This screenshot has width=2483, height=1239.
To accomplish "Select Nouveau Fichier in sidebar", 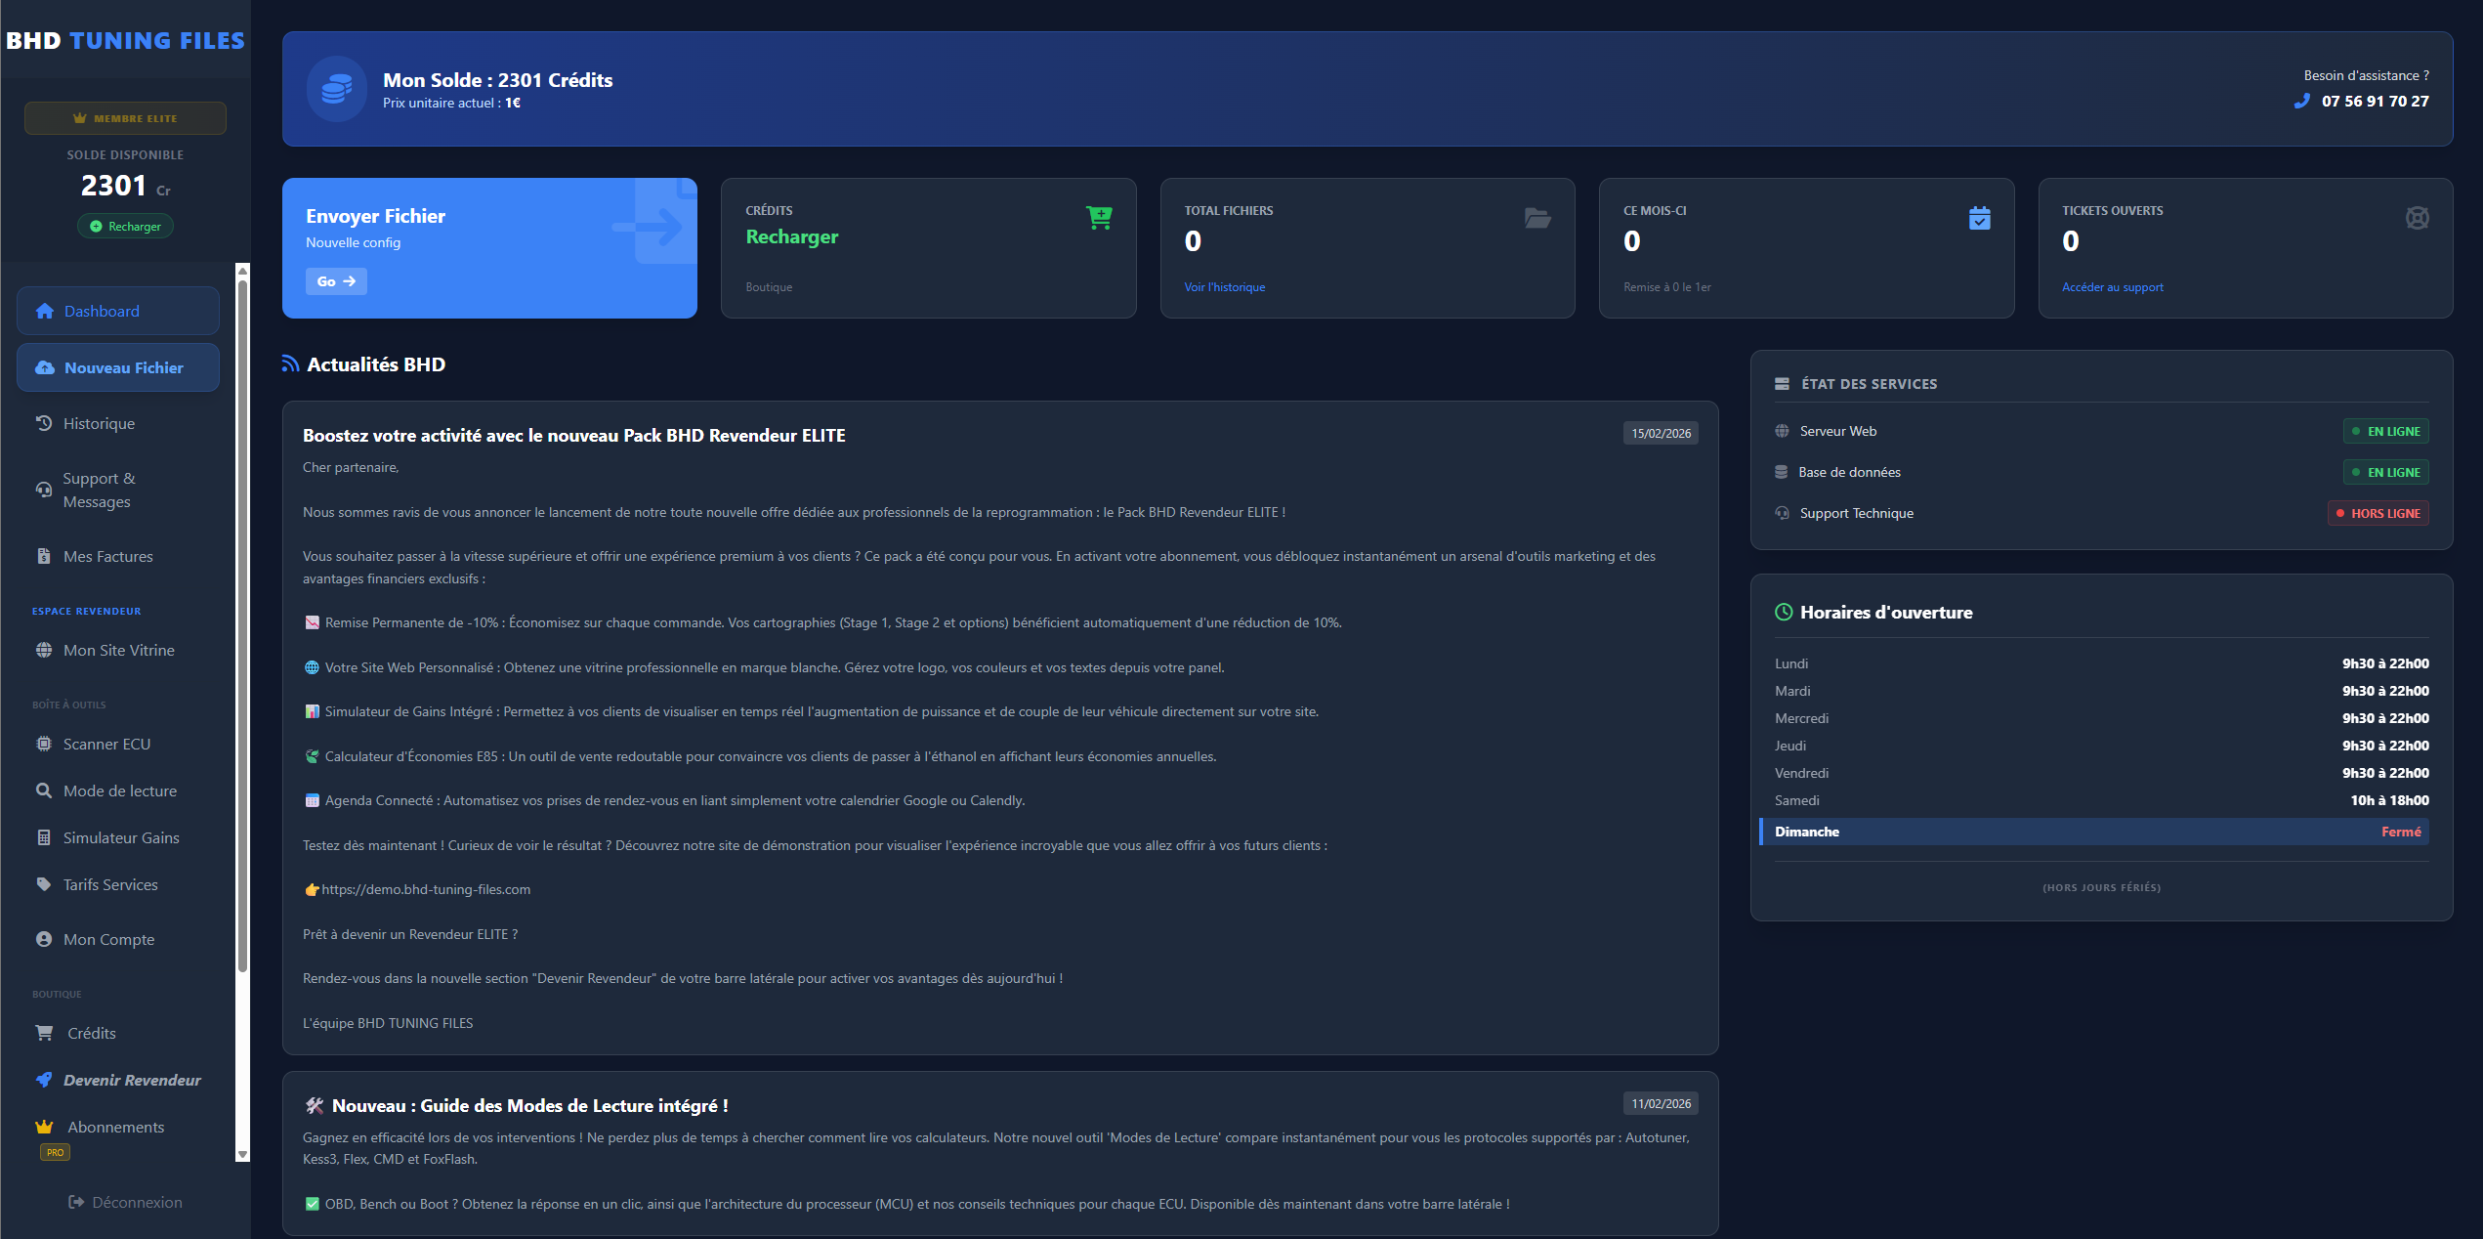I will click(x=123, y=367).
